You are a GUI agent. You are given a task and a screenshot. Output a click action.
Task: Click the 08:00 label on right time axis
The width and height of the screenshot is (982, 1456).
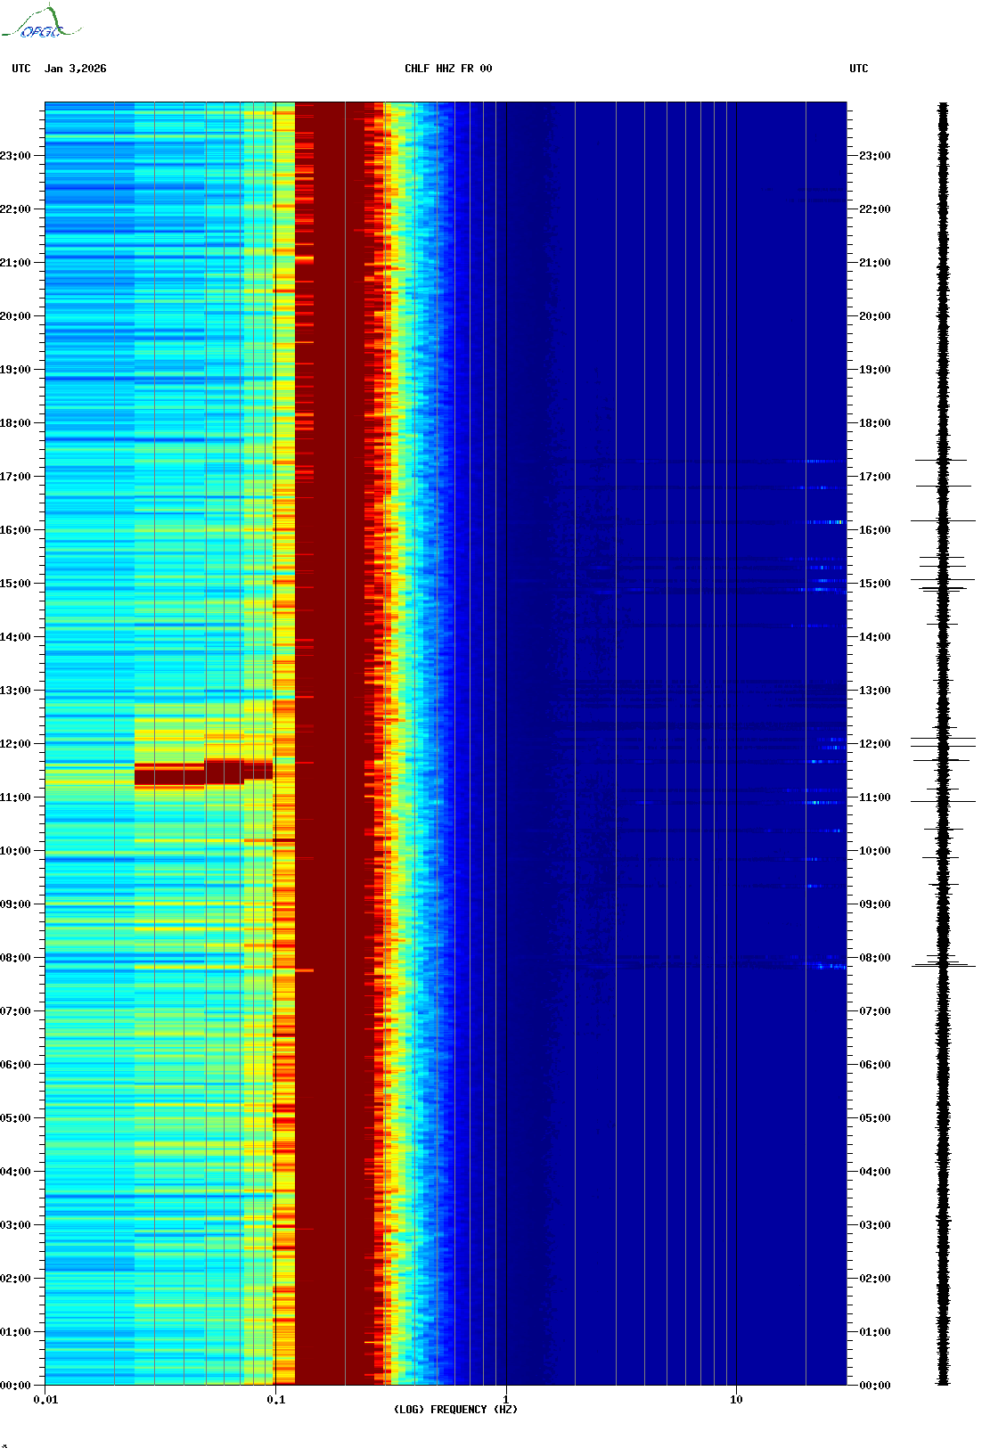coord(874,958)
